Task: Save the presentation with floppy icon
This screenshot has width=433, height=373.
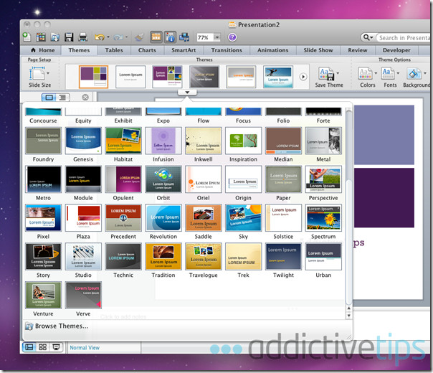Action: coord(69,37)
